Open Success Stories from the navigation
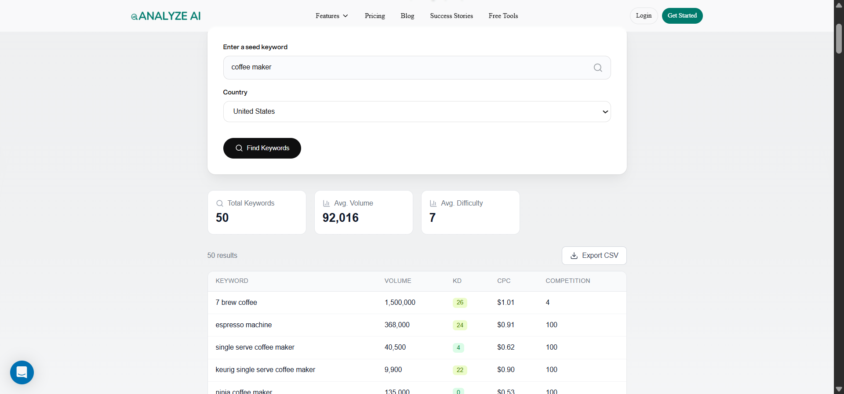 pos(451,16)
